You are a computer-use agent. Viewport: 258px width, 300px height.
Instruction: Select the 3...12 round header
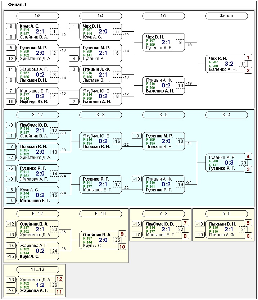coord(38,115)
